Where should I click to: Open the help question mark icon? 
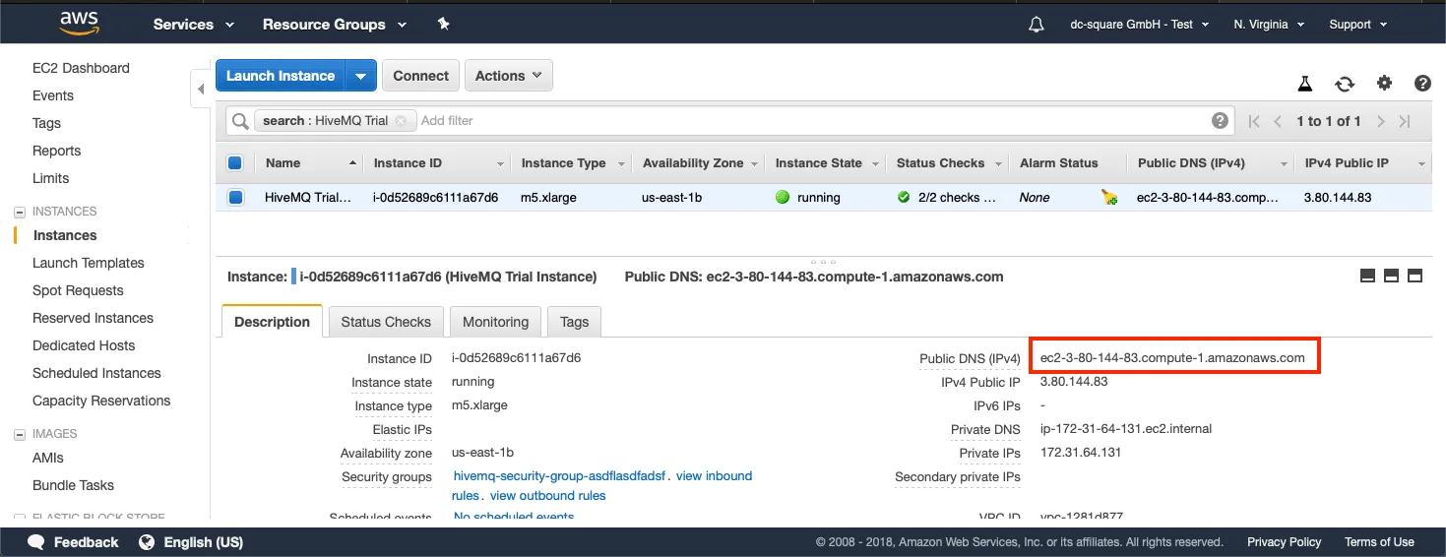click(x=1422, y=84)
